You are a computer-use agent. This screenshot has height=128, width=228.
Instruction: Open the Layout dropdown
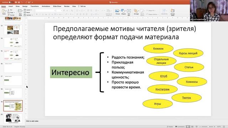point(28,10)
